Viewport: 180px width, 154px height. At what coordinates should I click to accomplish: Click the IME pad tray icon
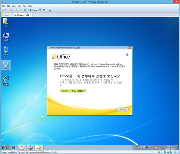pos(138,147)
